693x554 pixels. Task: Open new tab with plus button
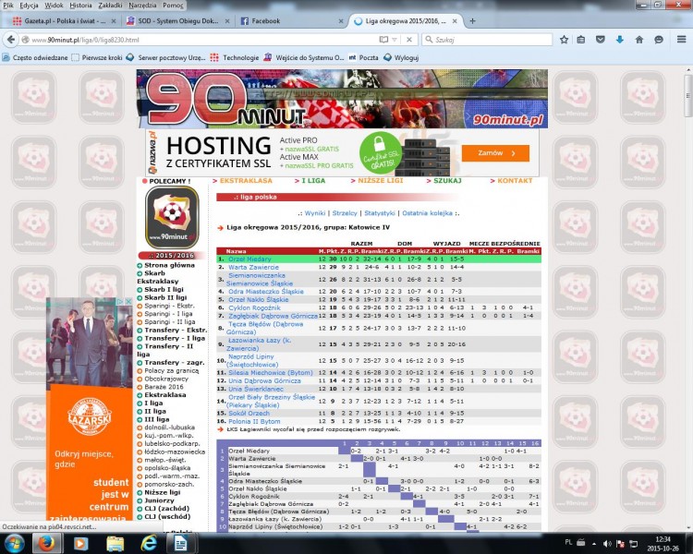(x=472, y=20)
